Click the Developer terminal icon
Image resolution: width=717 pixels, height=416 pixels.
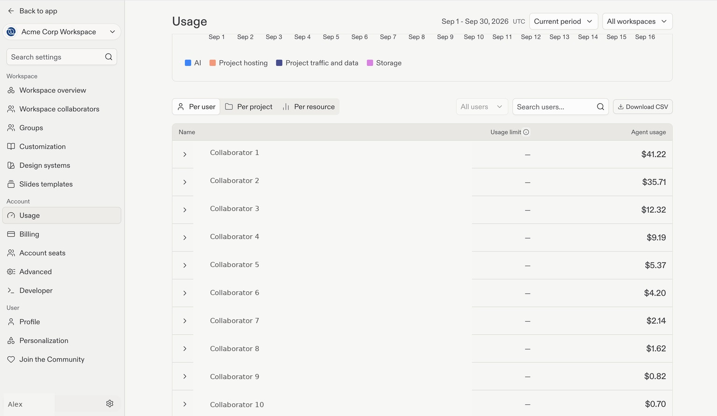11,290
